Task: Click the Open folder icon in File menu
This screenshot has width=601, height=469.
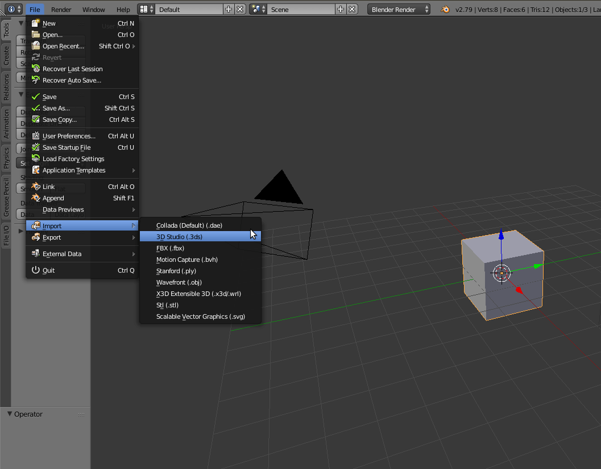Action: [36, 35]
